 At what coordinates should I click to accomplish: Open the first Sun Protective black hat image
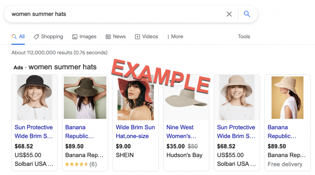tap(34, 97)
